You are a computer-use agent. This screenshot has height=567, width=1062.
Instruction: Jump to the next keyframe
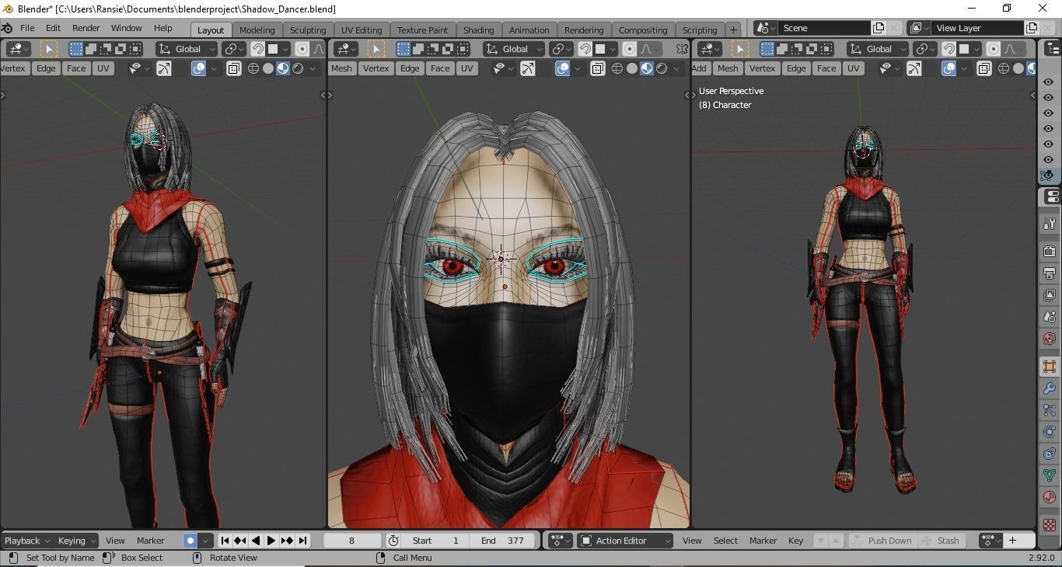coord(287,541)
